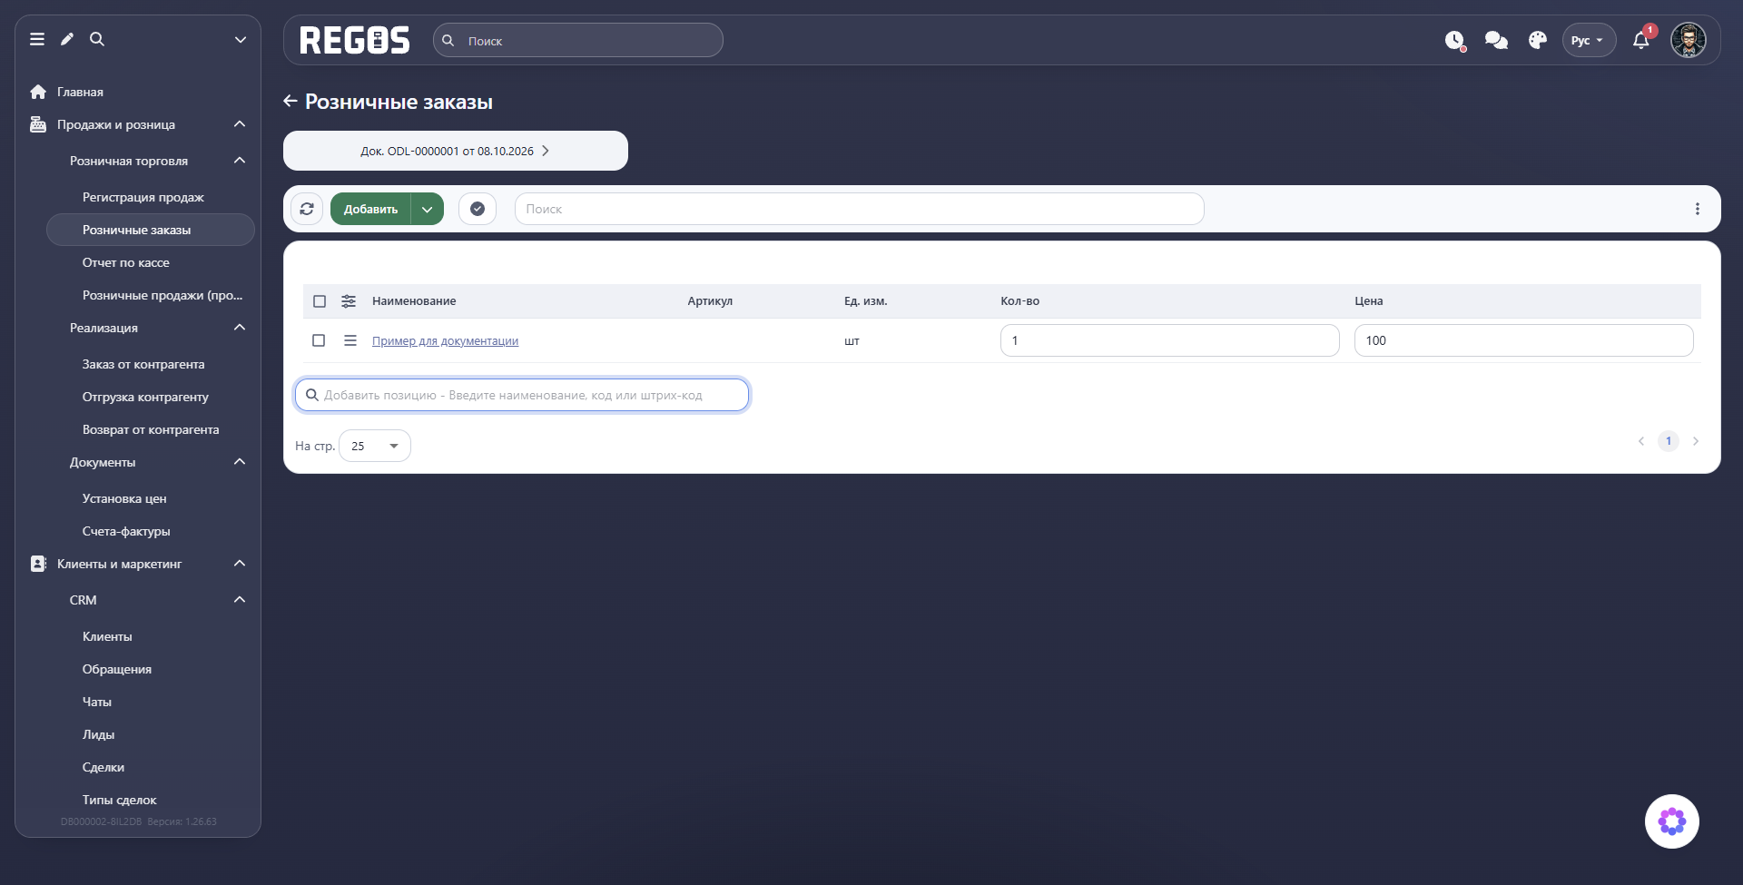The width and height of the screenshot is (1743, 885).
Task: Click the refresh icon in toolbar
Action: [307, 209]
